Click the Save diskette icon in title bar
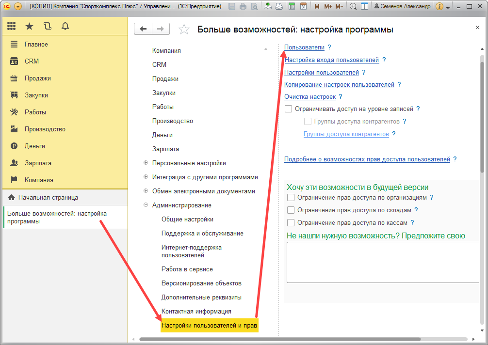Image resolution: width=488 pixels, height=345 pixels. 232,6
